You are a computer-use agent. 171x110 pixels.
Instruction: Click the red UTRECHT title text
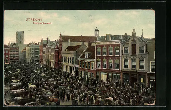[x=34, y=20]
